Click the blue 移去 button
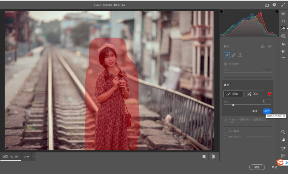 click(267, 111)
